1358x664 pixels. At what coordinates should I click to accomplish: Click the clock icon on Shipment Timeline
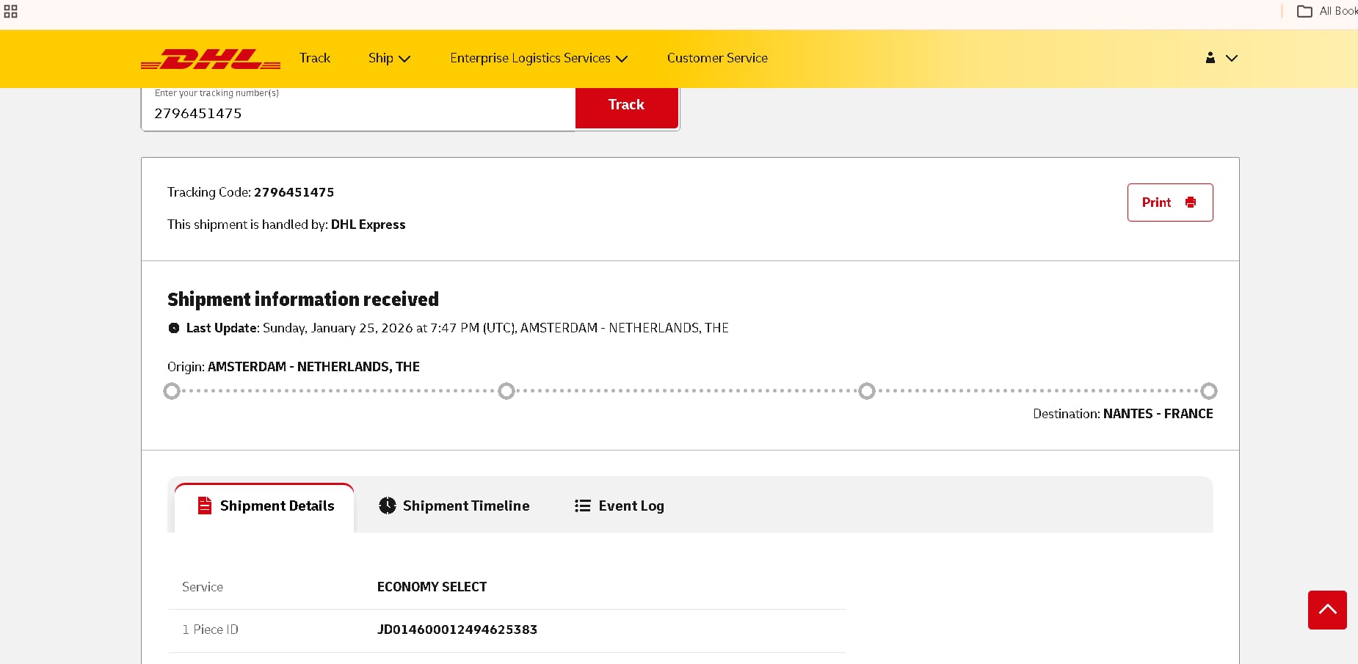pos(387,506)
